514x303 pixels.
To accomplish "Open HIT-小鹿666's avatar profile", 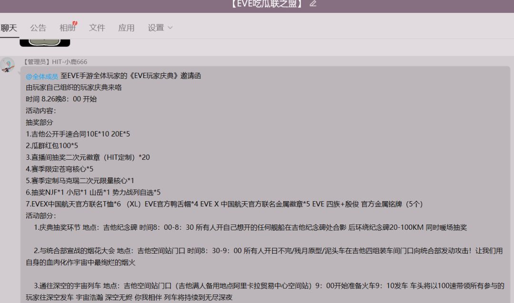I will [7, 65].
